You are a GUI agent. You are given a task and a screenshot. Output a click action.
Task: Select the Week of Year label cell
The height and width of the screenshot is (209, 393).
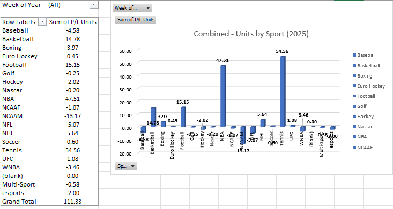[24, 5]
